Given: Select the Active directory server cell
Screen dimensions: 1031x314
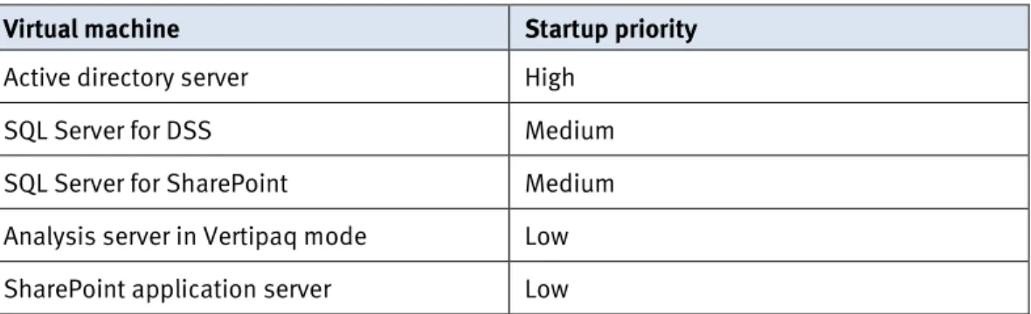Looking at the screenshot, I should pos(253,78).
